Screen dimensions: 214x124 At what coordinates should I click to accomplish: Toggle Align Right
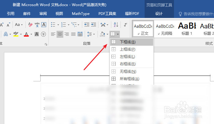tap(67, 34)
